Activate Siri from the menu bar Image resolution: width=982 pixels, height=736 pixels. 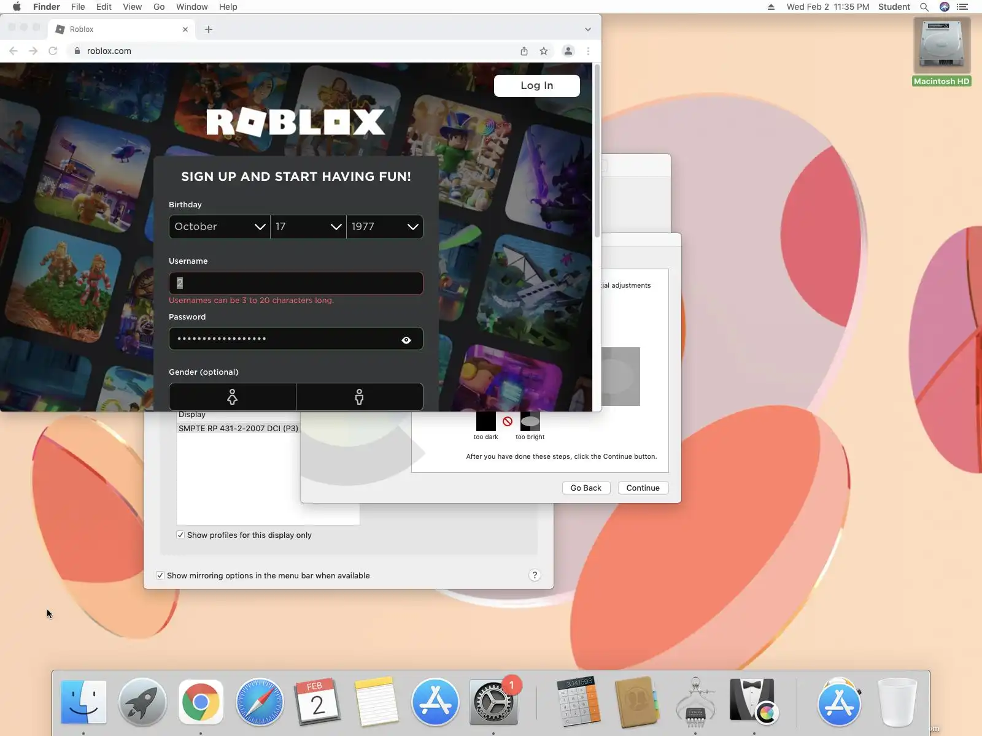(x=945, y=7)
